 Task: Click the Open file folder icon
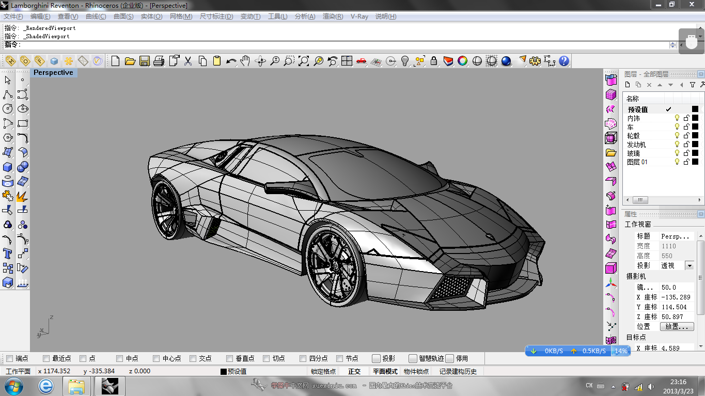(130, 61)
